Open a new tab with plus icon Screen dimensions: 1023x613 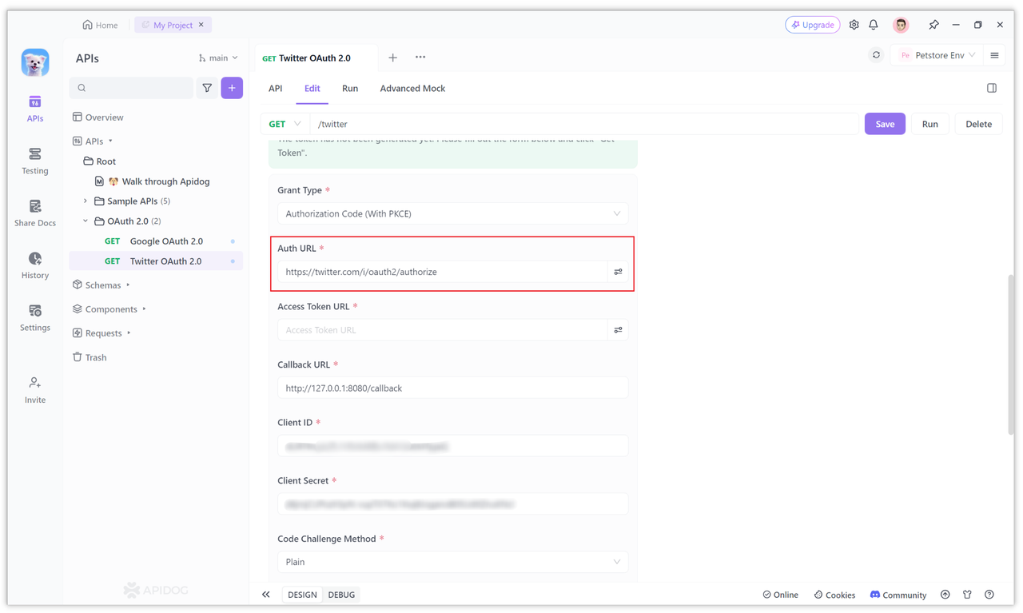coord(392,58)
